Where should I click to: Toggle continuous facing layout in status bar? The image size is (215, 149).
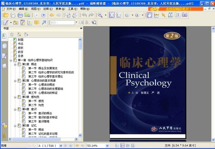[128, 145]
